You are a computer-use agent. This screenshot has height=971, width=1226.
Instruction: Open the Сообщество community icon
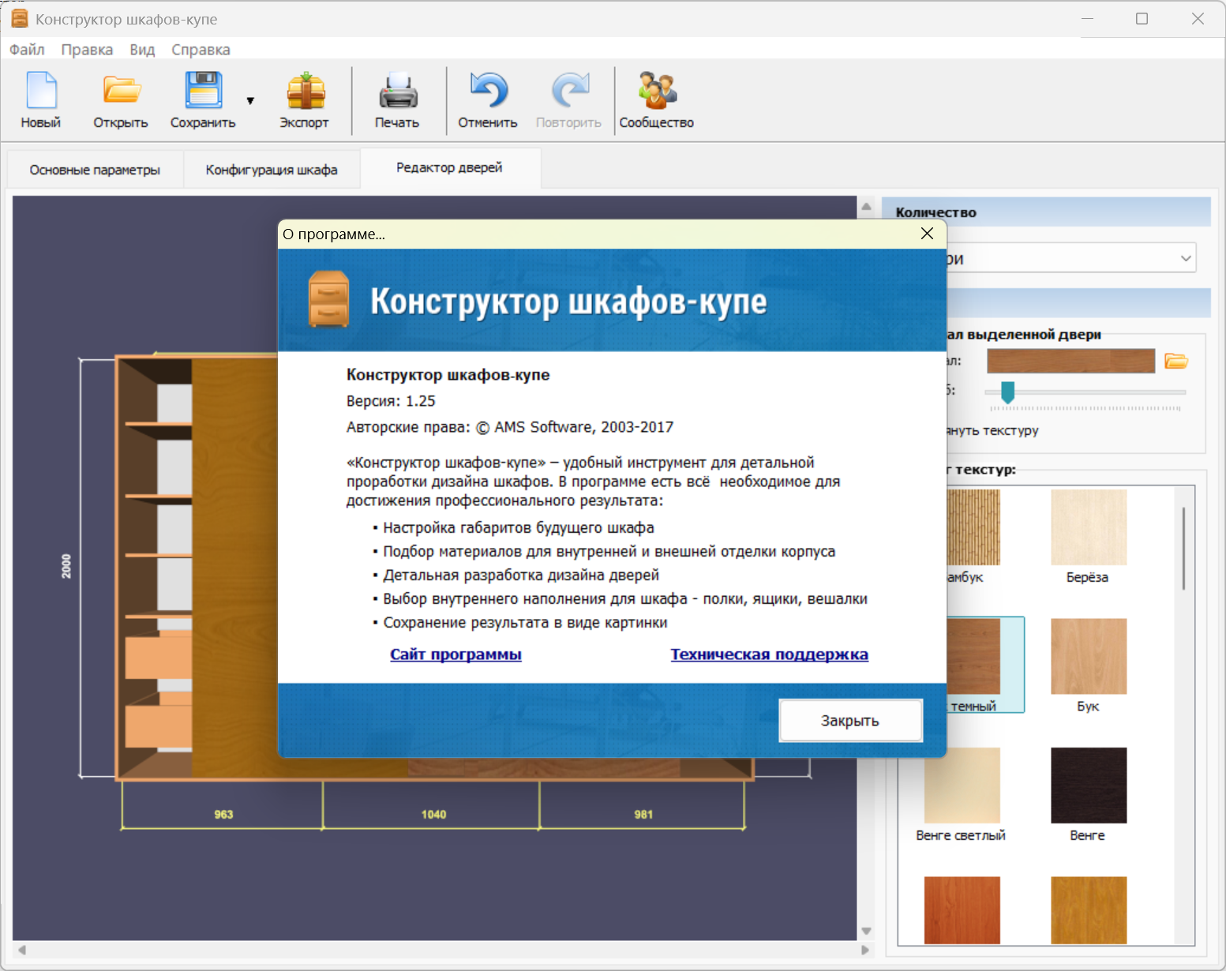(x=656, y=91)
